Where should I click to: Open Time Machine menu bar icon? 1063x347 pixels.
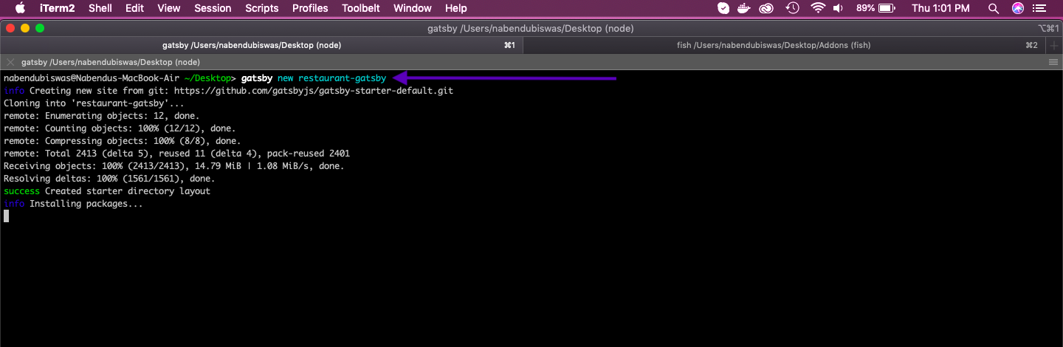point(793,8)
